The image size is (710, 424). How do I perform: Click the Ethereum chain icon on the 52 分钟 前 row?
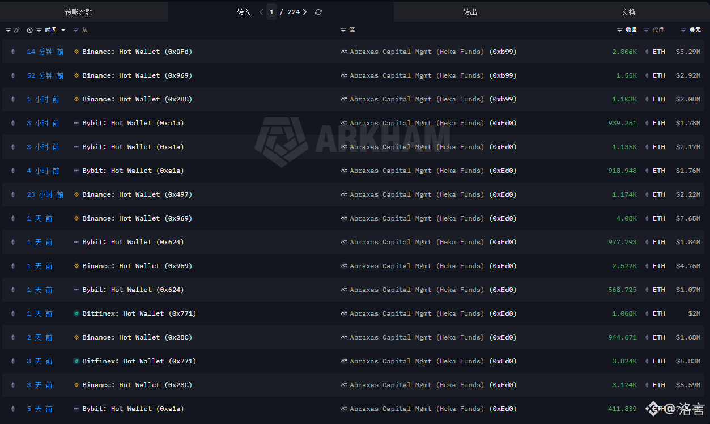pyautogui.click(x=13, y=75)
